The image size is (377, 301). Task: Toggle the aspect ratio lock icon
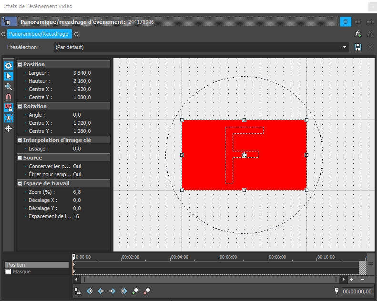point(9,108)
